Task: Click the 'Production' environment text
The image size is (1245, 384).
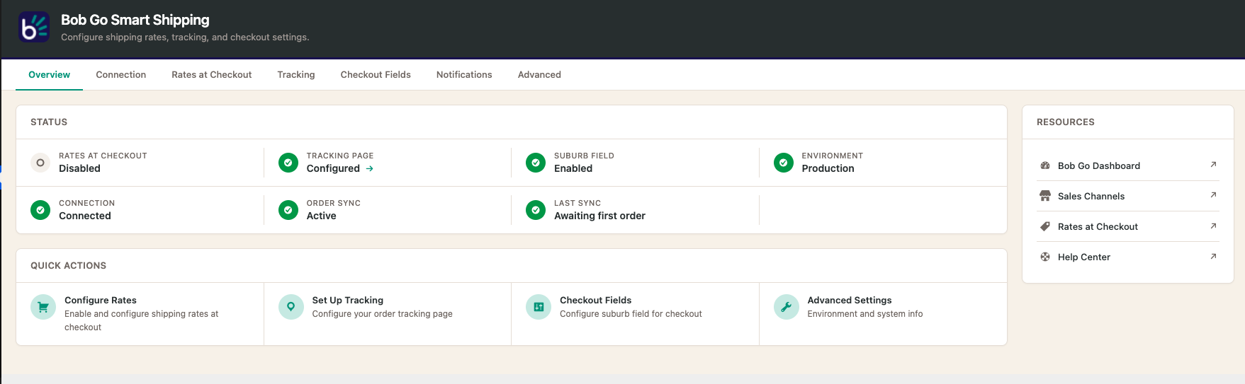Action: (x=828, y=168)
